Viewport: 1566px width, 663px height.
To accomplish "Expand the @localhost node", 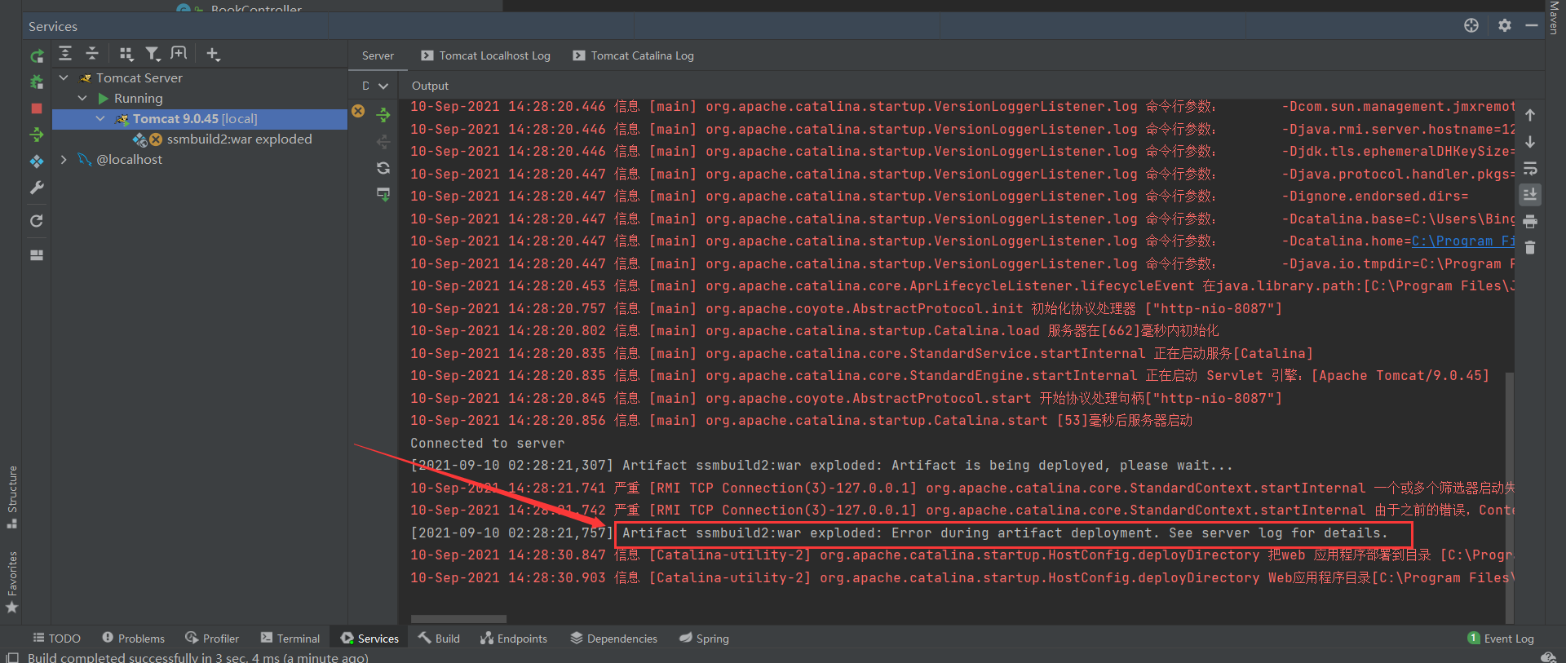I will pyautogui.click(x=64, y=160).
